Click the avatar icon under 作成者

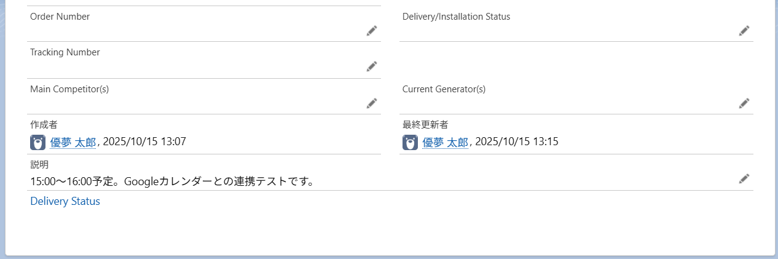pyautogui.click(x=37, y=143)
